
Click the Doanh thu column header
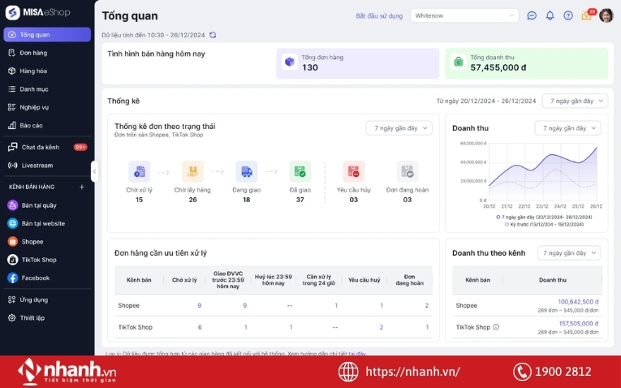click(553, 280)
